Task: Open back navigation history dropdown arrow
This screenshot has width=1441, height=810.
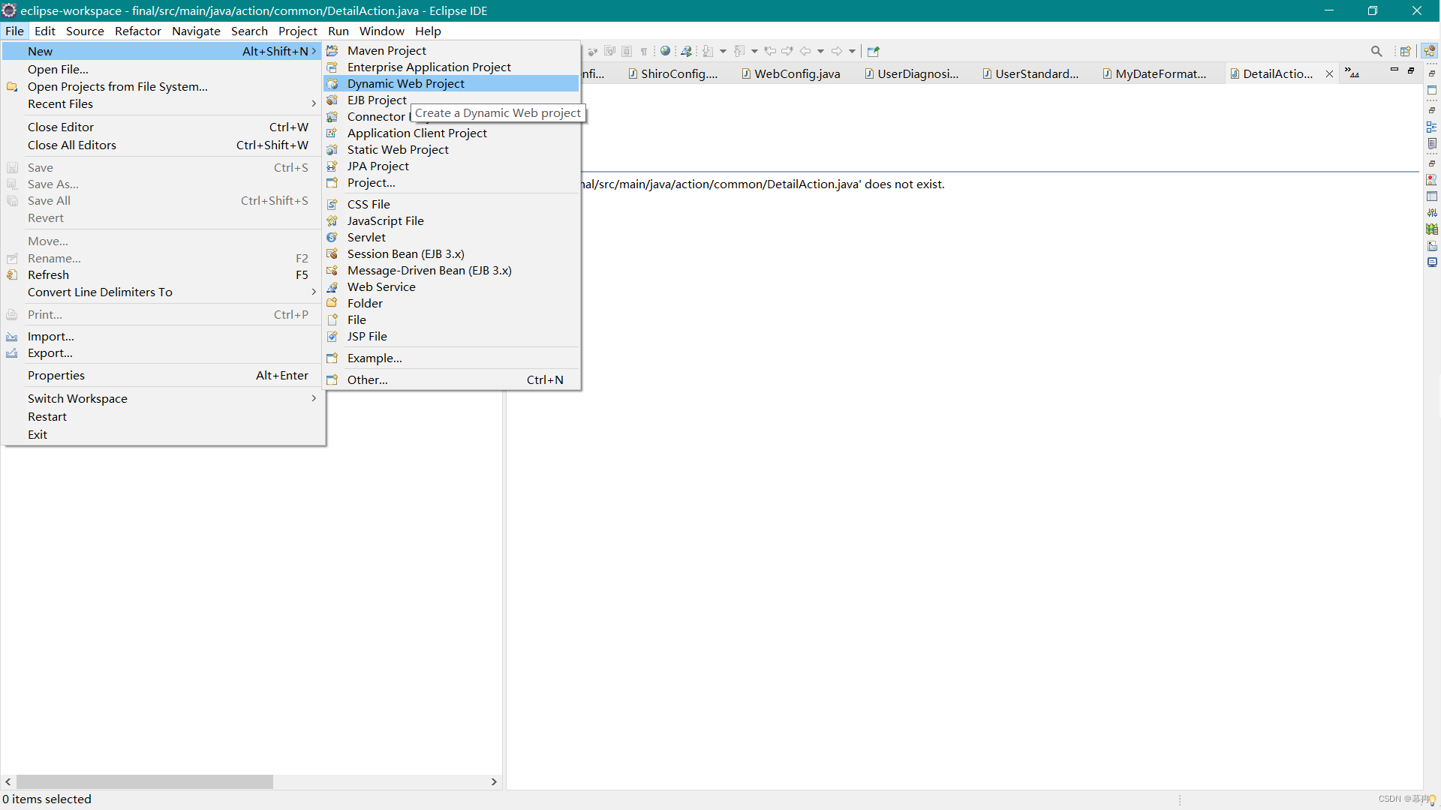Action: tap(820, 51)
